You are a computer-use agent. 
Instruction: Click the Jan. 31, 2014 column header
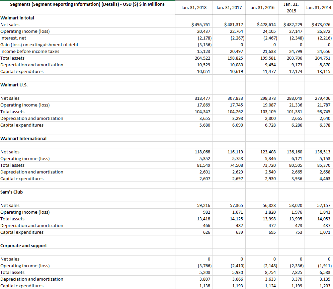tap(319, 7)
